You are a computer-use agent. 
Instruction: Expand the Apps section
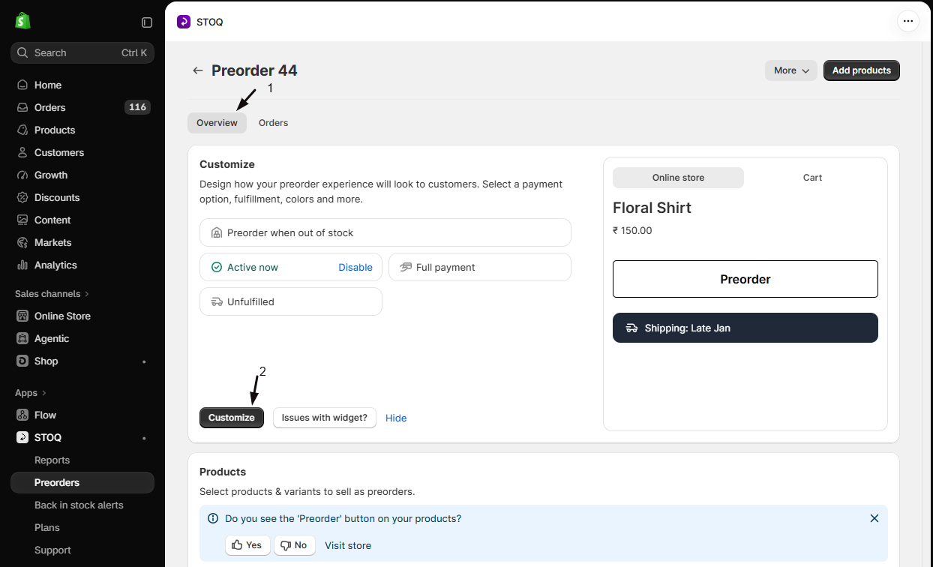(31, 392)
